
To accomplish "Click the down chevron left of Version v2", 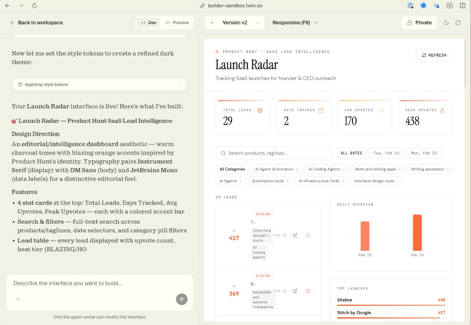I will pyautogui.click(x=212, y=23).
